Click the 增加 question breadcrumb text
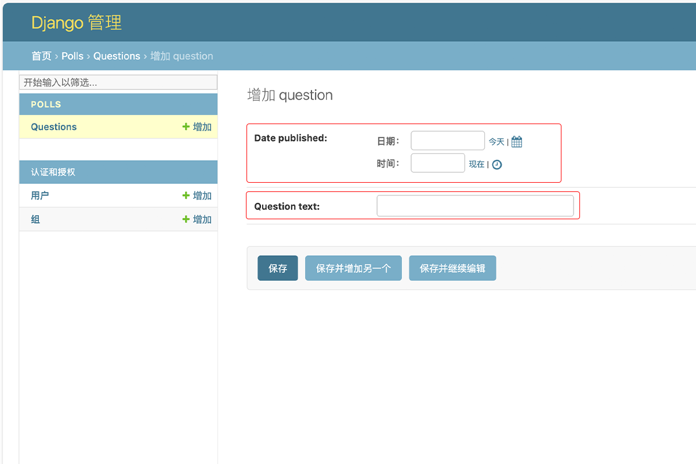The height and width of the screenshot is (464, 696). (182, 56)
